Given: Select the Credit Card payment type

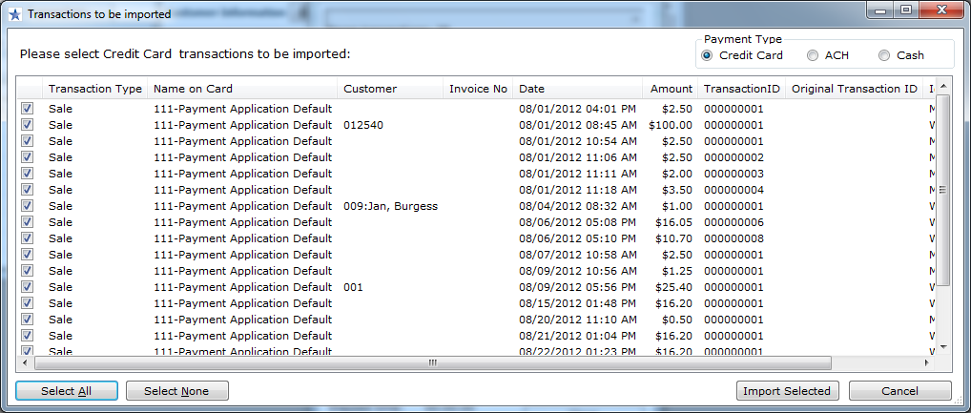Looking at the screenshot, I should click(x=707, y=55).
